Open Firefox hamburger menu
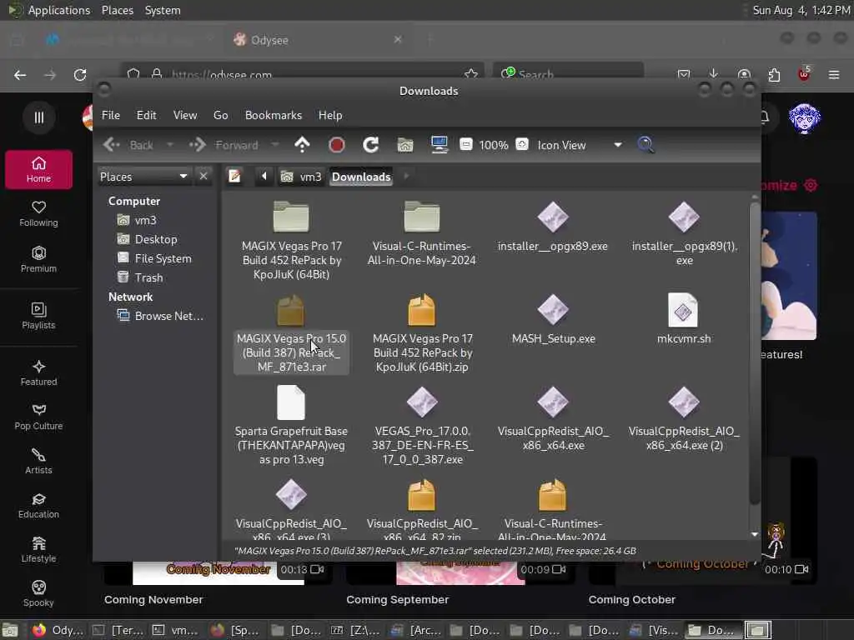The image size is (854, 640). (x=834, y=74)
